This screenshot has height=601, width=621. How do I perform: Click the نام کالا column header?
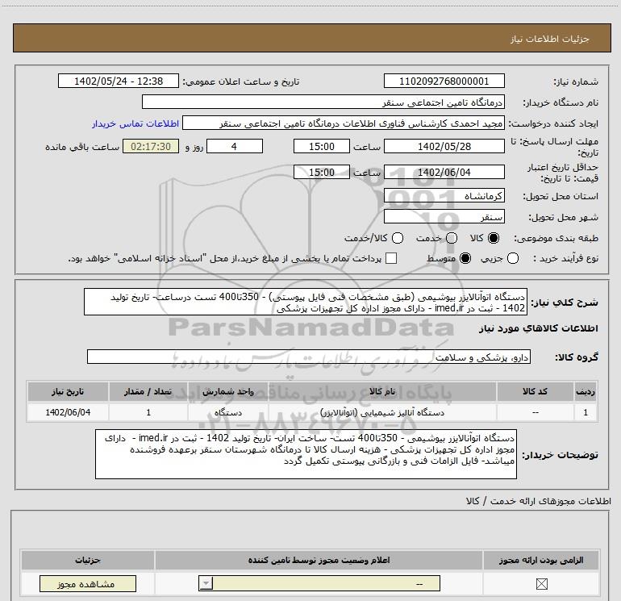382,392
